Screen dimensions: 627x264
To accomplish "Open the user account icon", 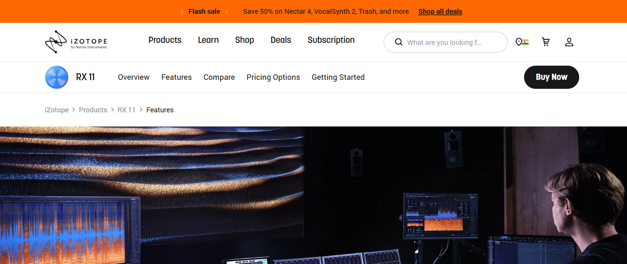I will point(569,42).
